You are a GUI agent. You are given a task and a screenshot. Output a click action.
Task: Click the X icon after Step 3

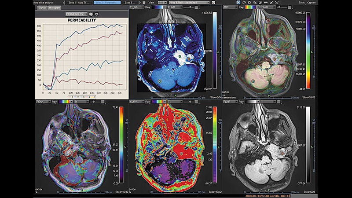(x=144, y=3)
